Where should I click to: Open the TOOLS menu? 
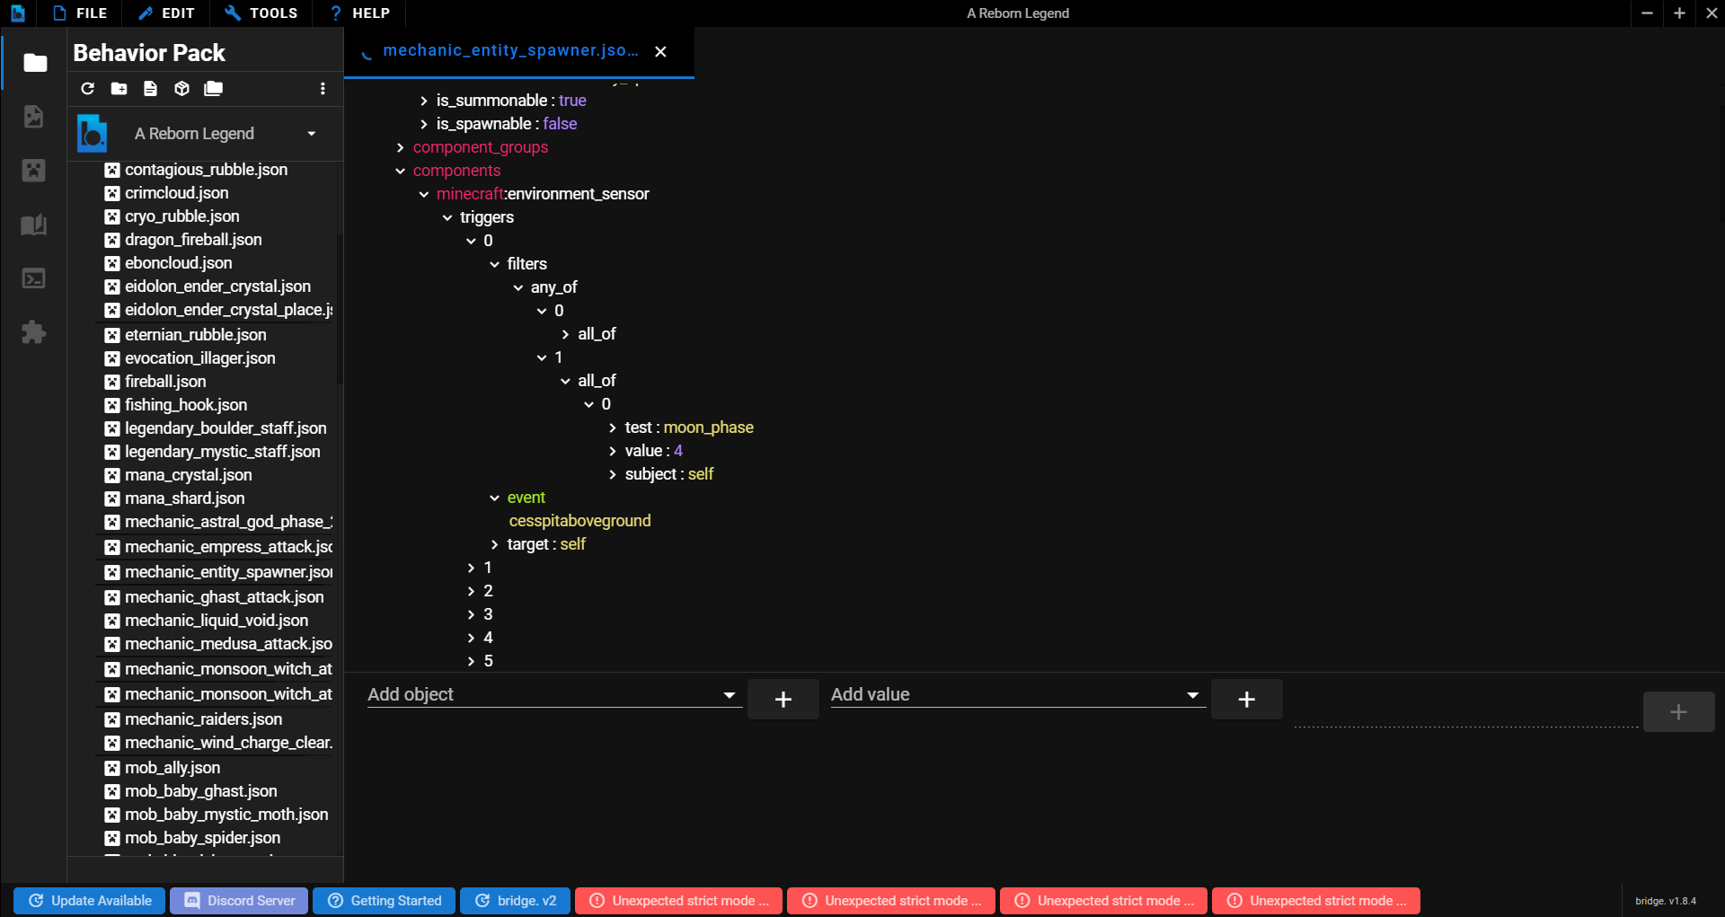pyautogui.click(x=261, y=13)
